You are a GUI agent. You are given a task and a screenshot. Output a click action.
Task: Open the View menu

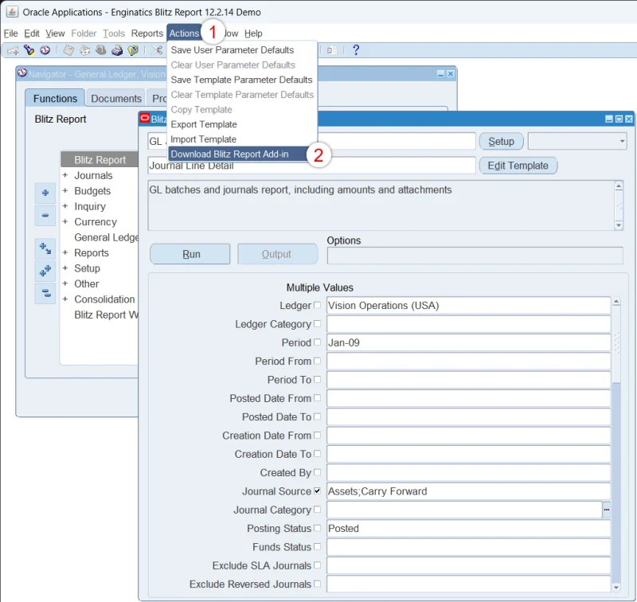(x=55, y=33)
